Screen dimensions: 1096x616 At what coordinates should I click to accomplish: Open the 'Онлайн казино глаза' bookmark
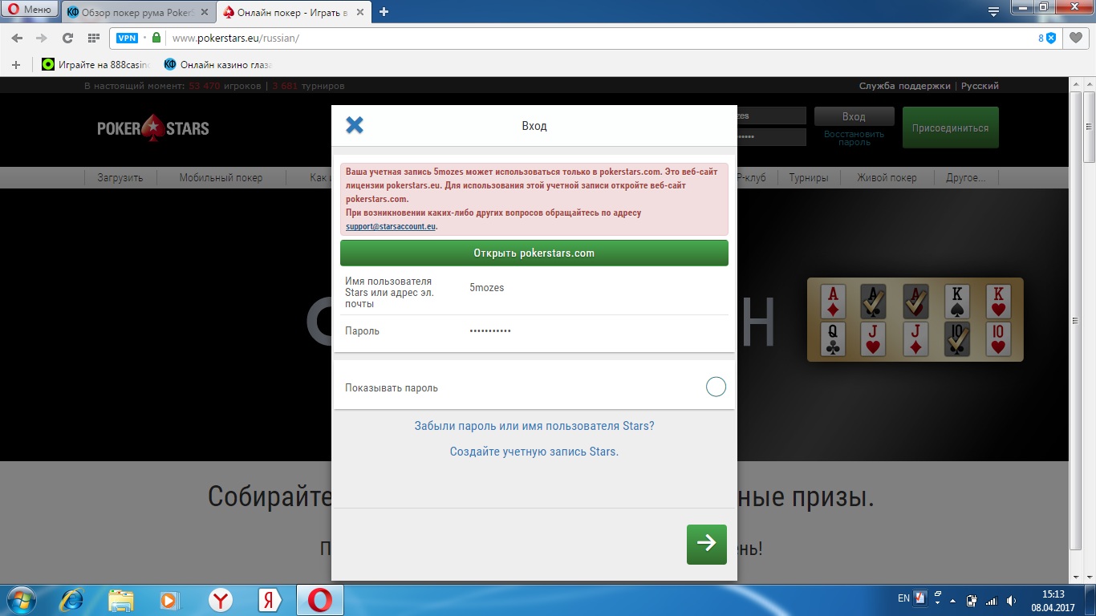pos(218,64)
